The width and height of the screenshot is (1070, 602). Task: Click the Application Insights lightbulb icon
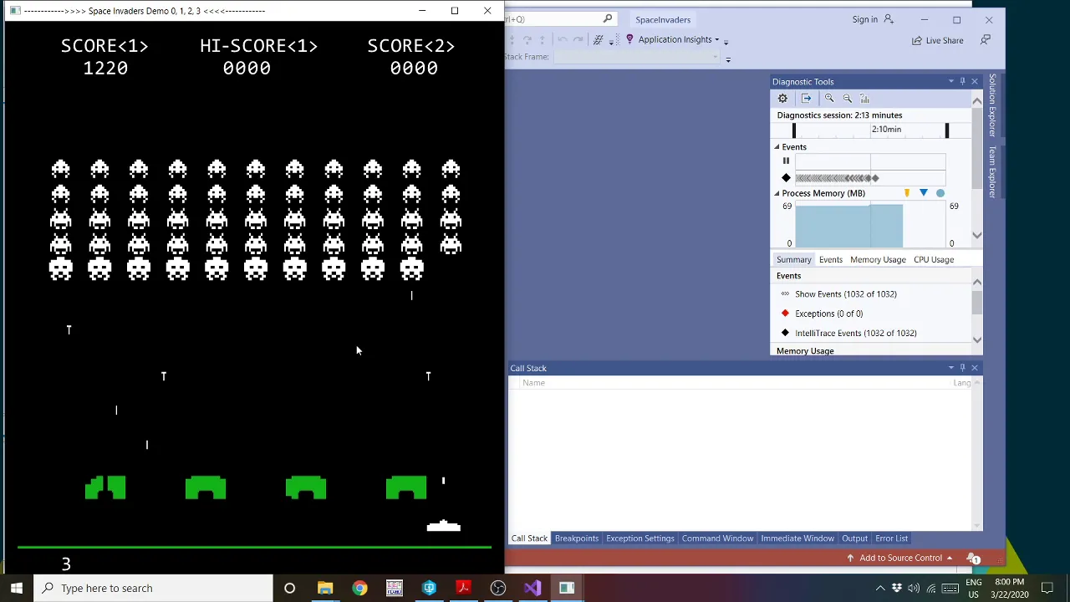click(629, 39)
